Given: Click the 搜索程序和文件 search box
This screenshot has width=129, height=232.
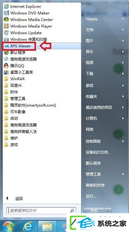Looking at the screenshot, I should [x=41, y=211].
